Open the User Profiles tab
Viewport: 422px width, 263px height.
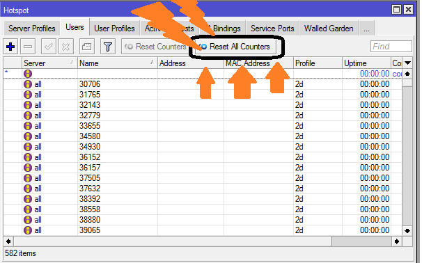(114, 29)
